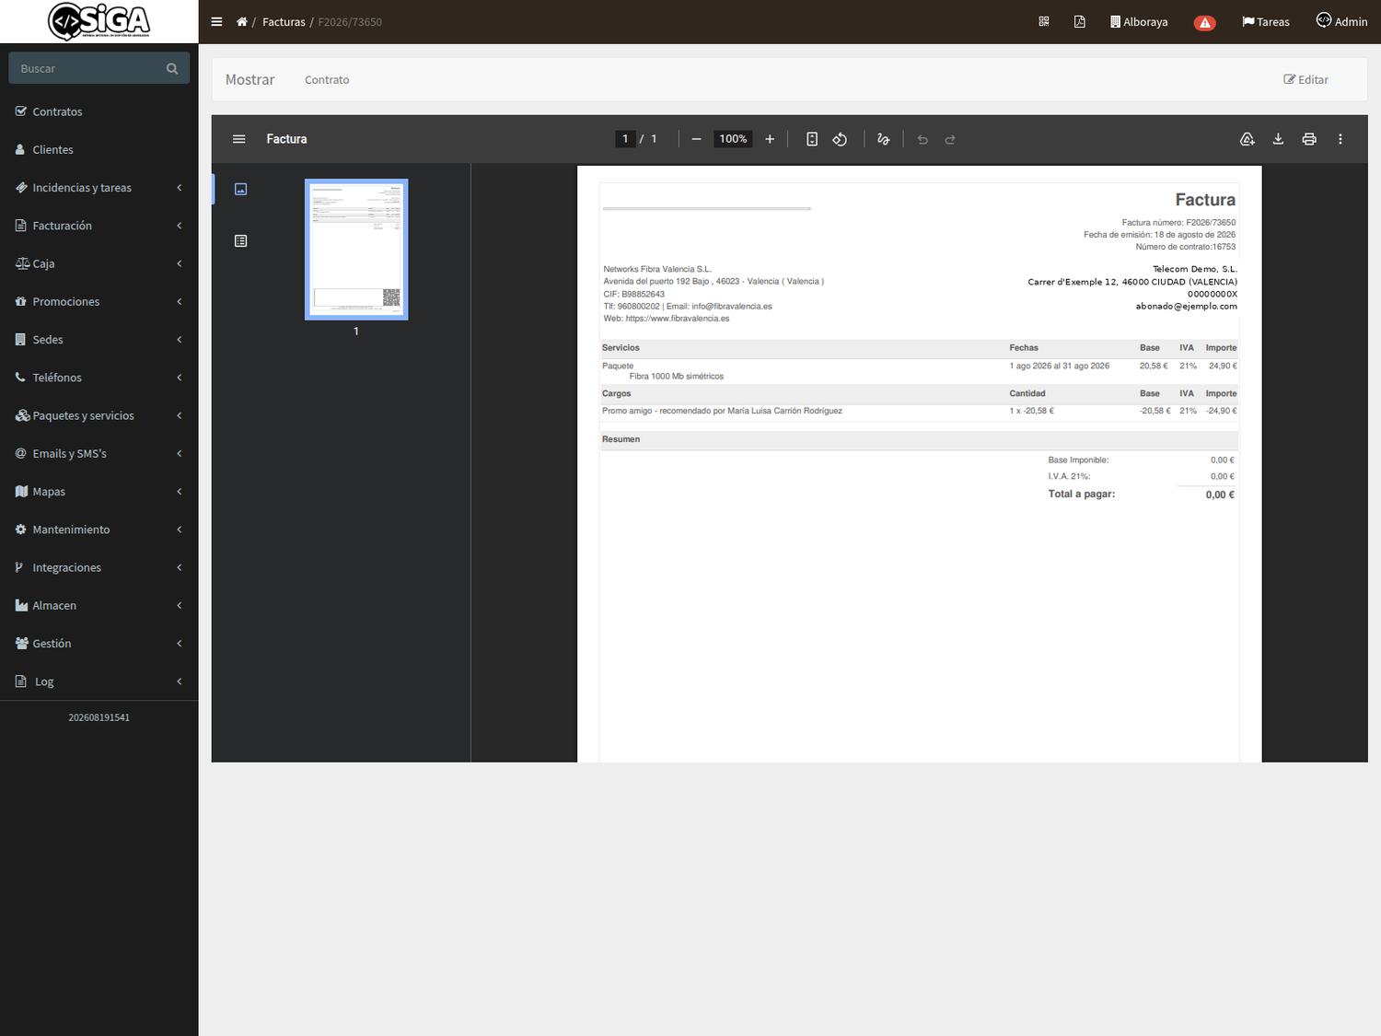1381x1036 pixels.
Task: Zoom in the PDF document
Action: point(770,139)
